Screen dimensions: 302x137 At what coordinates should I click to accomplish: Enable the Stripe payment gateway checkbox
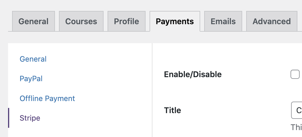pyautogui.click(x=295, y=75)
